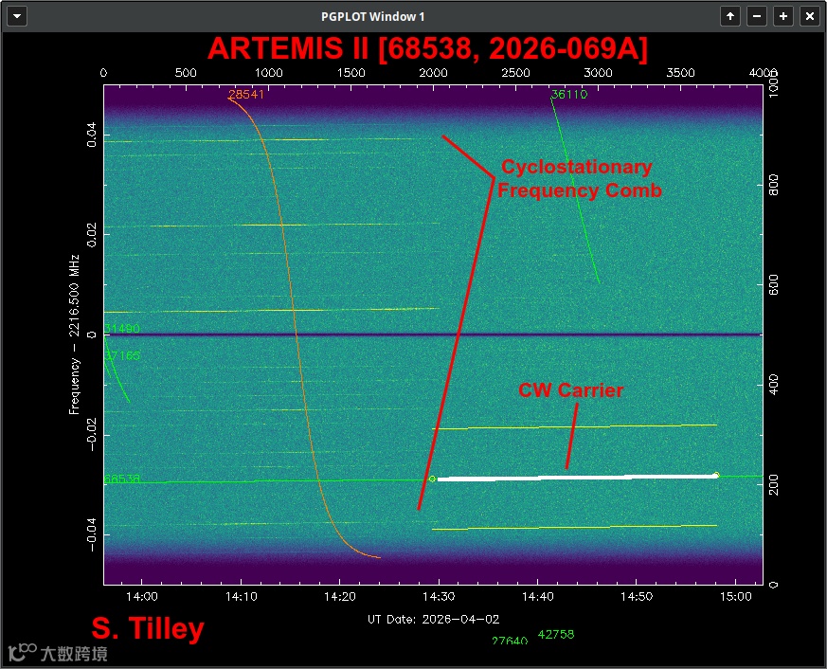The width and height of the screenshot is (827, 669).
Task: Click the UT Date: 2026-04-02 label
Action: (433, 619)
